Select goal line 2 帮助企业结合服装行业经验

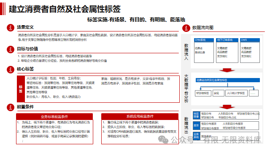[62, 60]
